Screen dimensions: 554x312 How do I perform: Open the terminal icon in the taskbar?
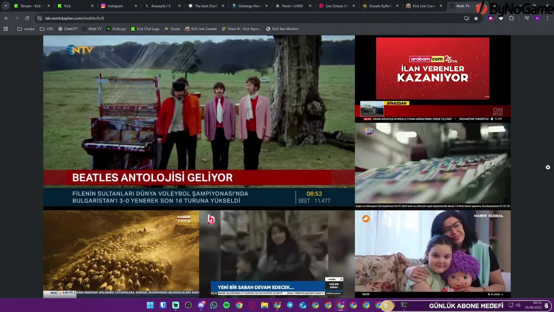pyautogui.click(x=404, y=305)
